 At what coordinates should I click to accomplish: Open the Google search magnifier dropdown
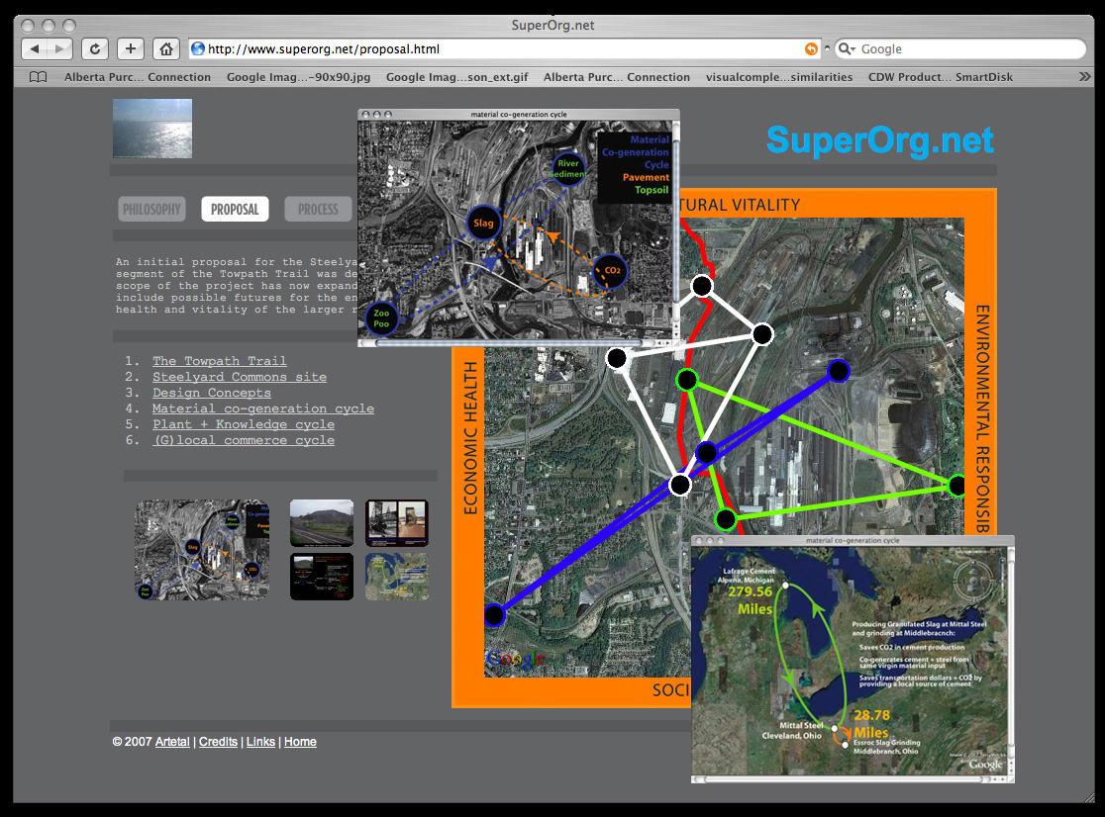pyautogui.click(x=847, y=48)
